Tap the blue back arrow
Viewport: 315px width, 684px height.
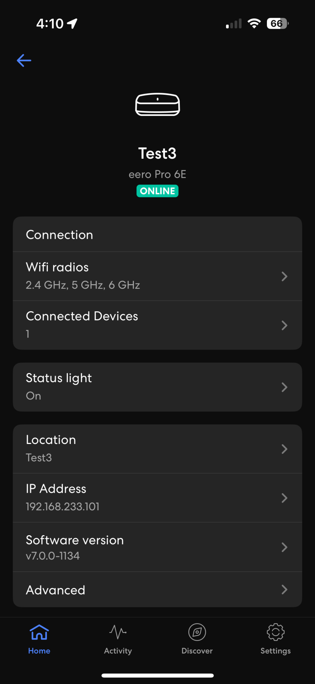pyautogui.click(x=24, y=61)
